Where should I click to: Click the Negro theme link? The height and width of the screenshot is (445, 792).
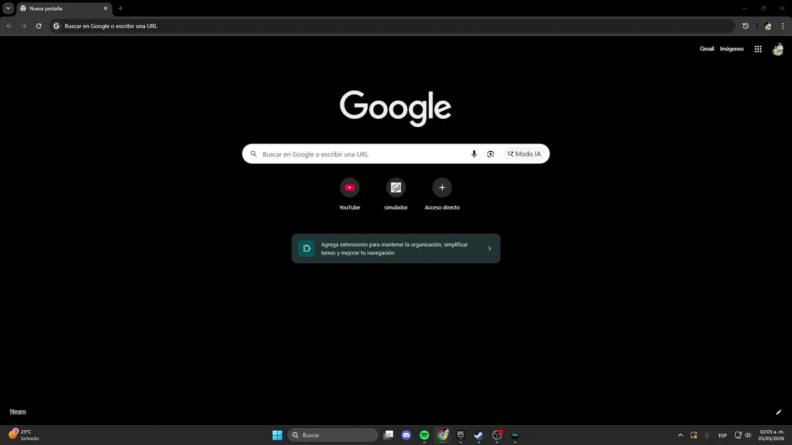(18, 412)
